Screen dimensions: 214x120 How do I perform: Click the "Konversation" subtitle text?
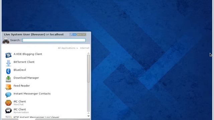point(21,112)
